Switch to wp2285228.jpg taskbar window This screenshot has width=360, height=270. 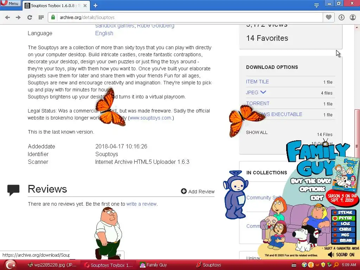(52, 265)
